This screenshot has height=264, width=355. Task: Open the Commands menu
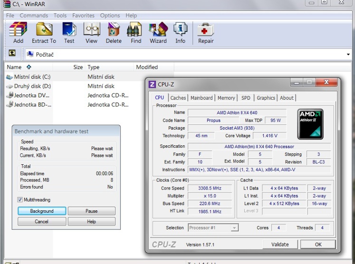(x=34, y=16)
